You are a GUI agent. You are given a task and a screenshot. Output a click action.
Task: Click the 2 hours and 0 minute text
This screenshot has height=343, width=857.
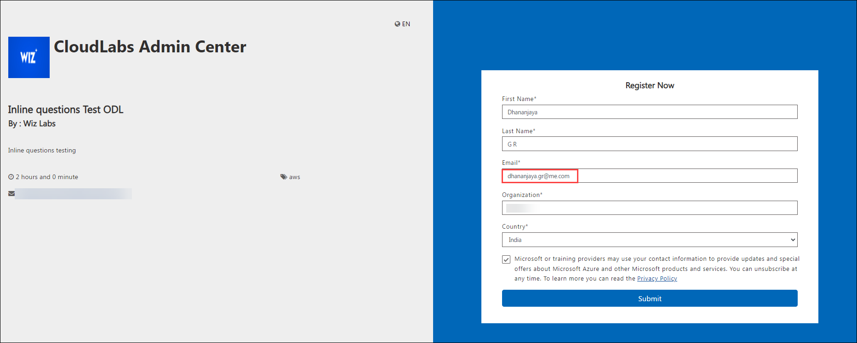[47, 177]
